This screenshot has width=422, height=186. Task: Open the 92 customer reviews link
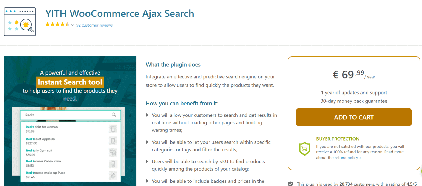[x=94, y=25]
